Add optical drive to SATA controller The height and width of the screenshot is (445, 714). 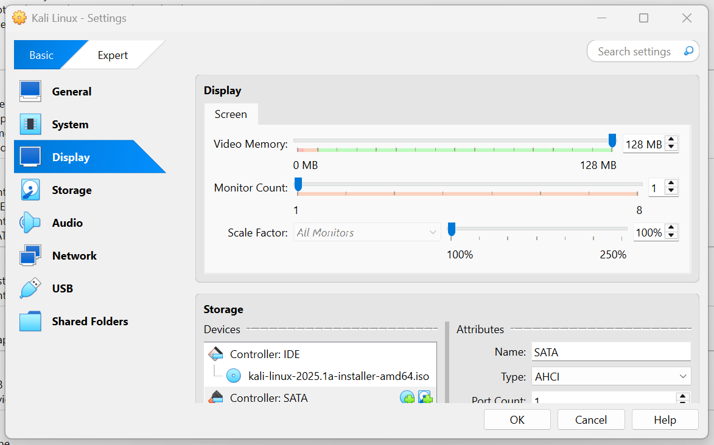point(407,397)
